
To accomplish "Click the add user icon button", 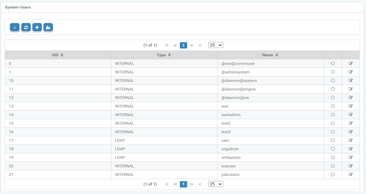I will point(48,27).
